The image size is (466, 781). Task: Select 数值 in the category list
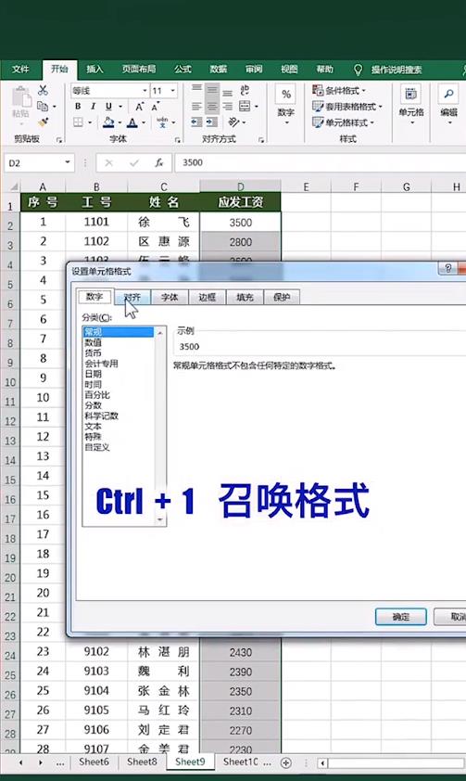pyautogui.click(x=93, y=342)
